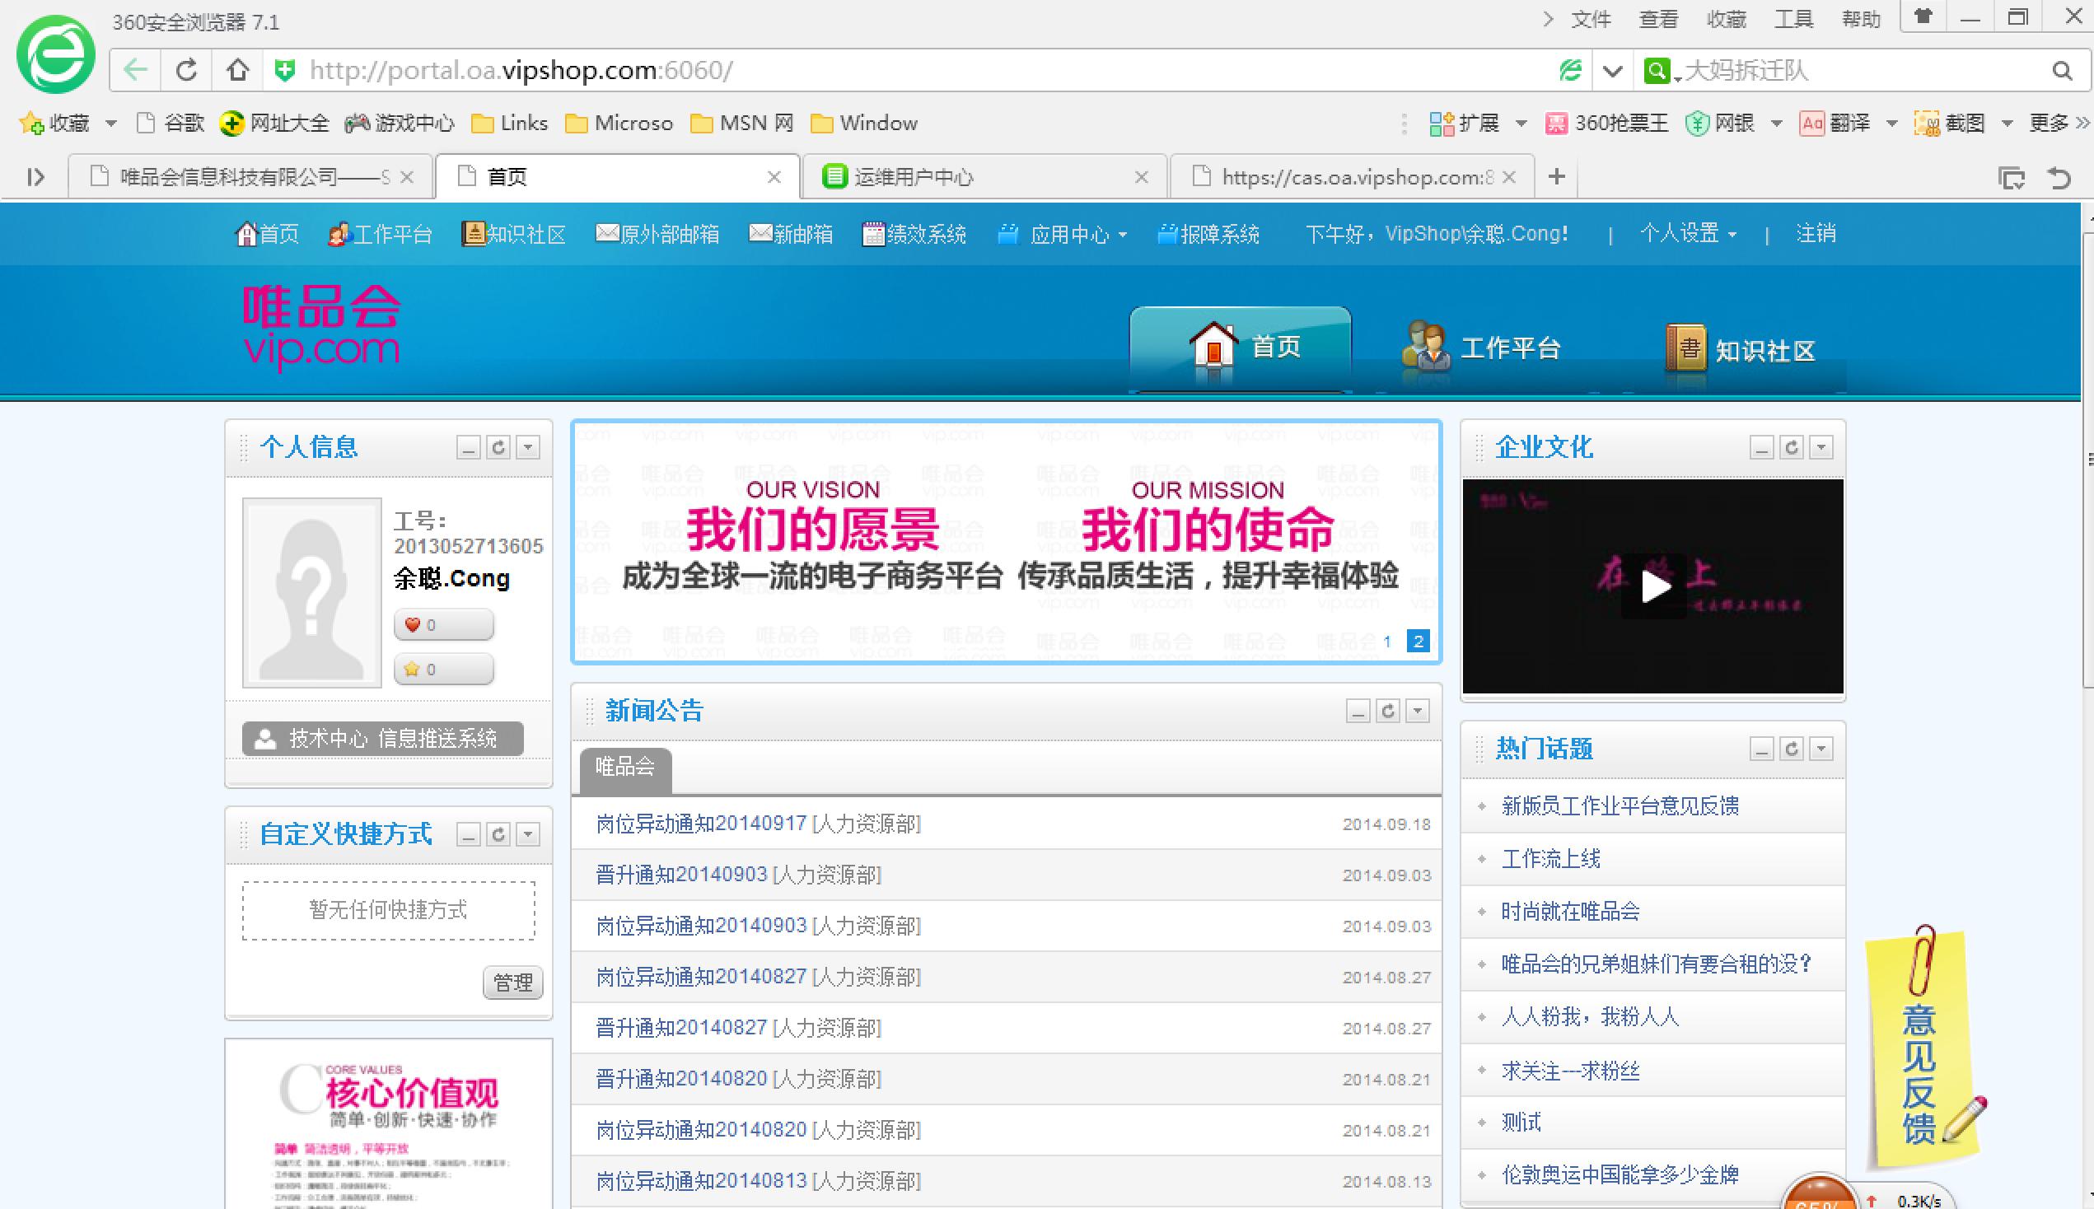Viewport: 2094px width, 1209px height.
Task: Click the 技术中心 信息推送系统 department button
Action: [383, 738]
